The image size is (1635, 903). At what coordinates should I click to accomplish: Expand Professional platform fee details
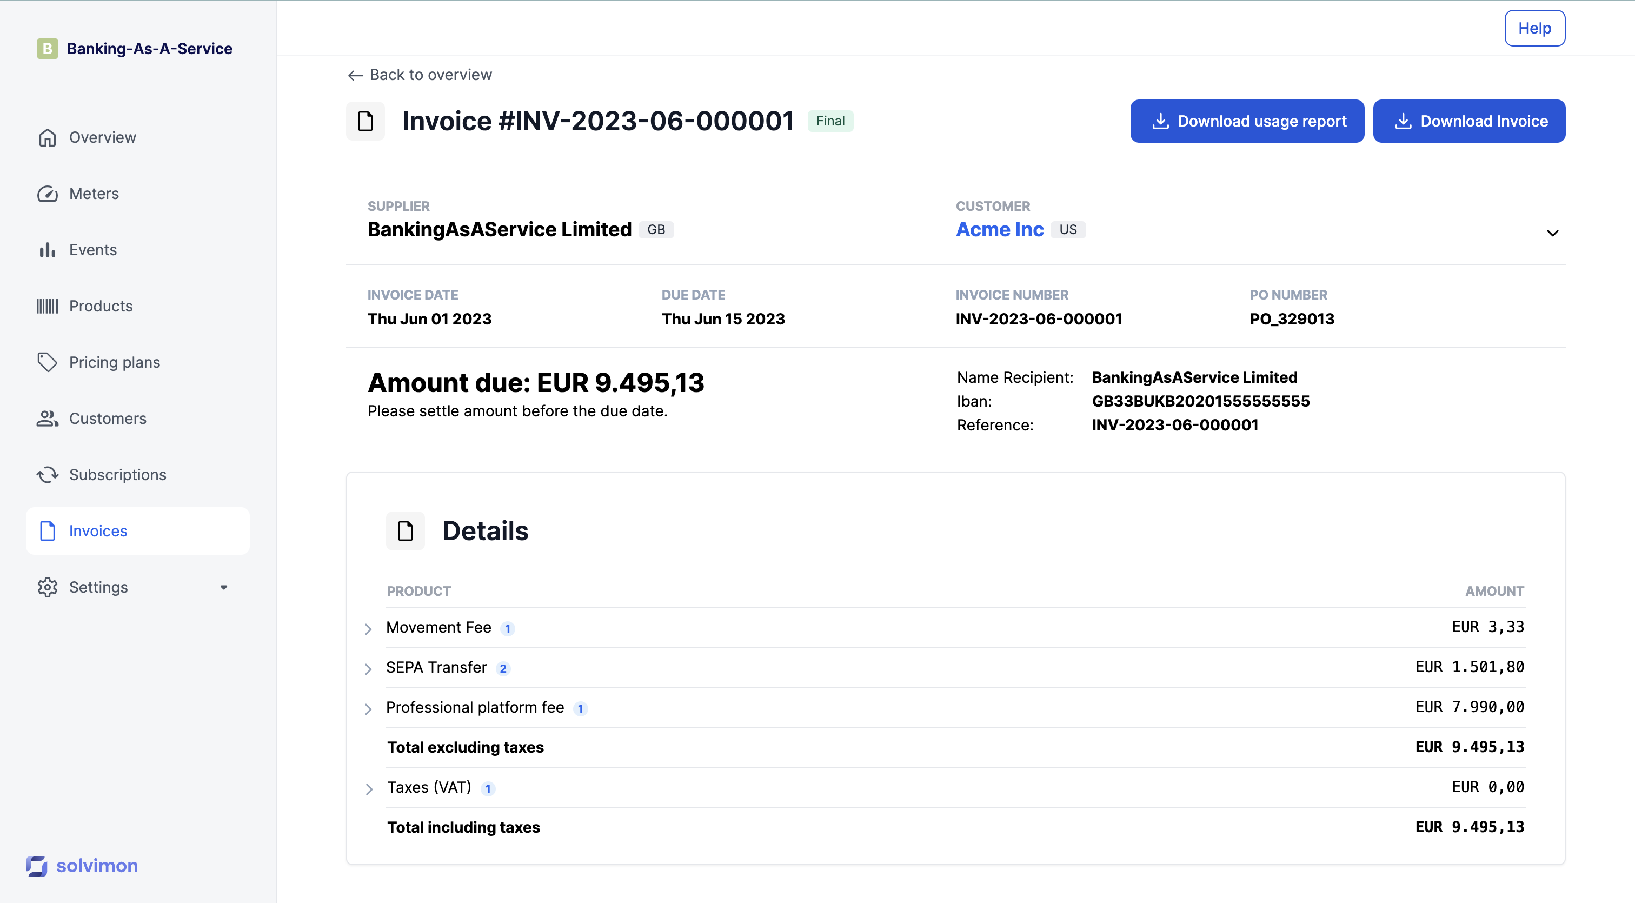pos(368,708)
